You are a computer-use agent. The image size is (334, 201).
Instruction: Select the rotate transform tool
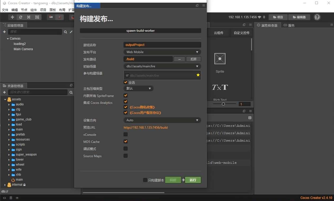click(20, 17)
